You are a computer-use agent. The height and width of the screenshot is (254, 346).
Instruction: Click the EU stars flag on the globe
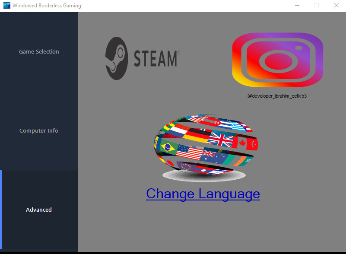click(186, 166)
